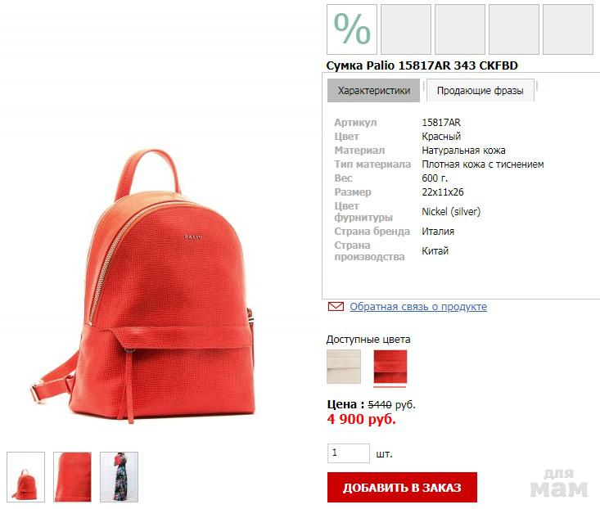Click the quantity input field

348,453
